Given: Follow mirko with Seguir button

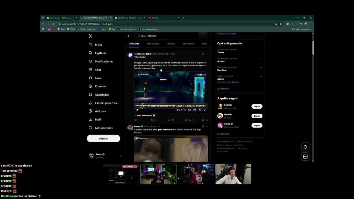Looking at the screenshot, I should (x=257, y=125).
